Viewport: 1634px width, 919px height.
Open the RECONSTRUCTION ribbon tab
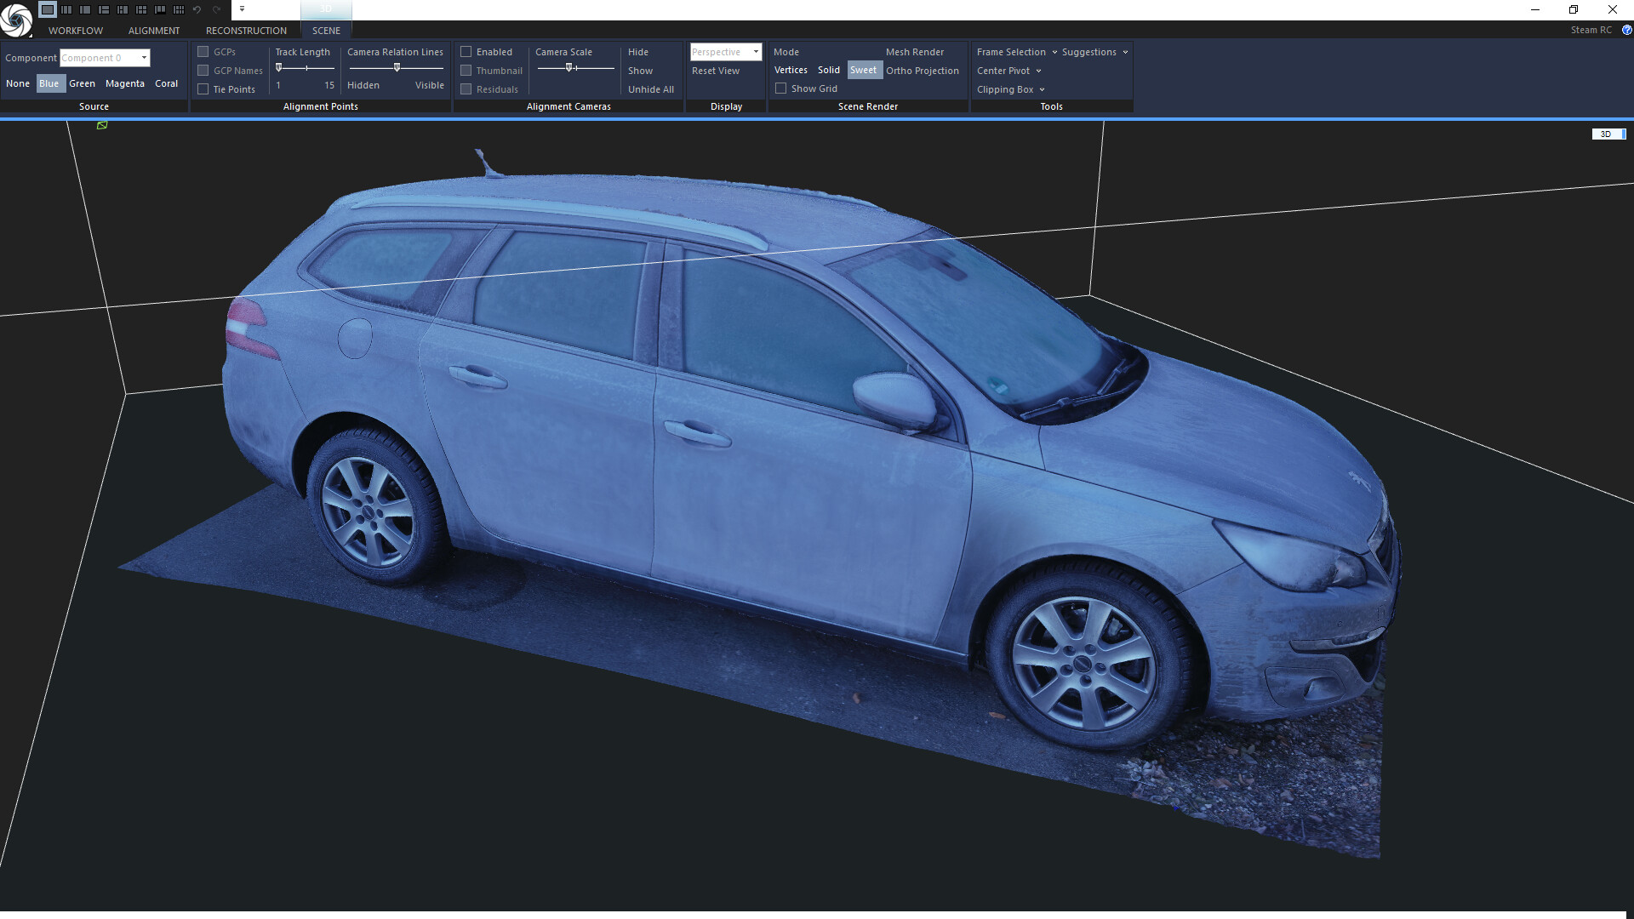246,31
